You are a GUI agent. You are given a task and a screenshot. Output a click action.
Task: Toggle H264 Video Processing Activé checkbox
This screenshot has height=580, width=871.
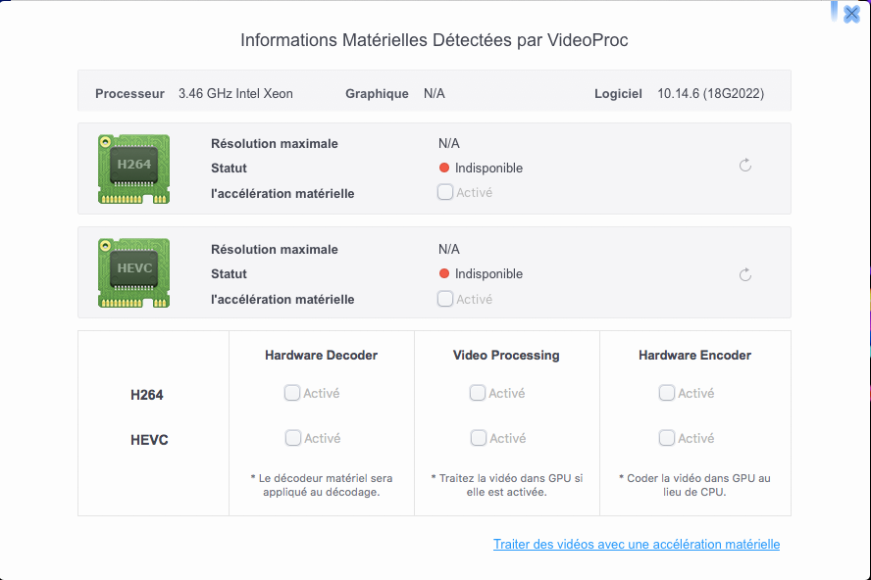(477, 393)
